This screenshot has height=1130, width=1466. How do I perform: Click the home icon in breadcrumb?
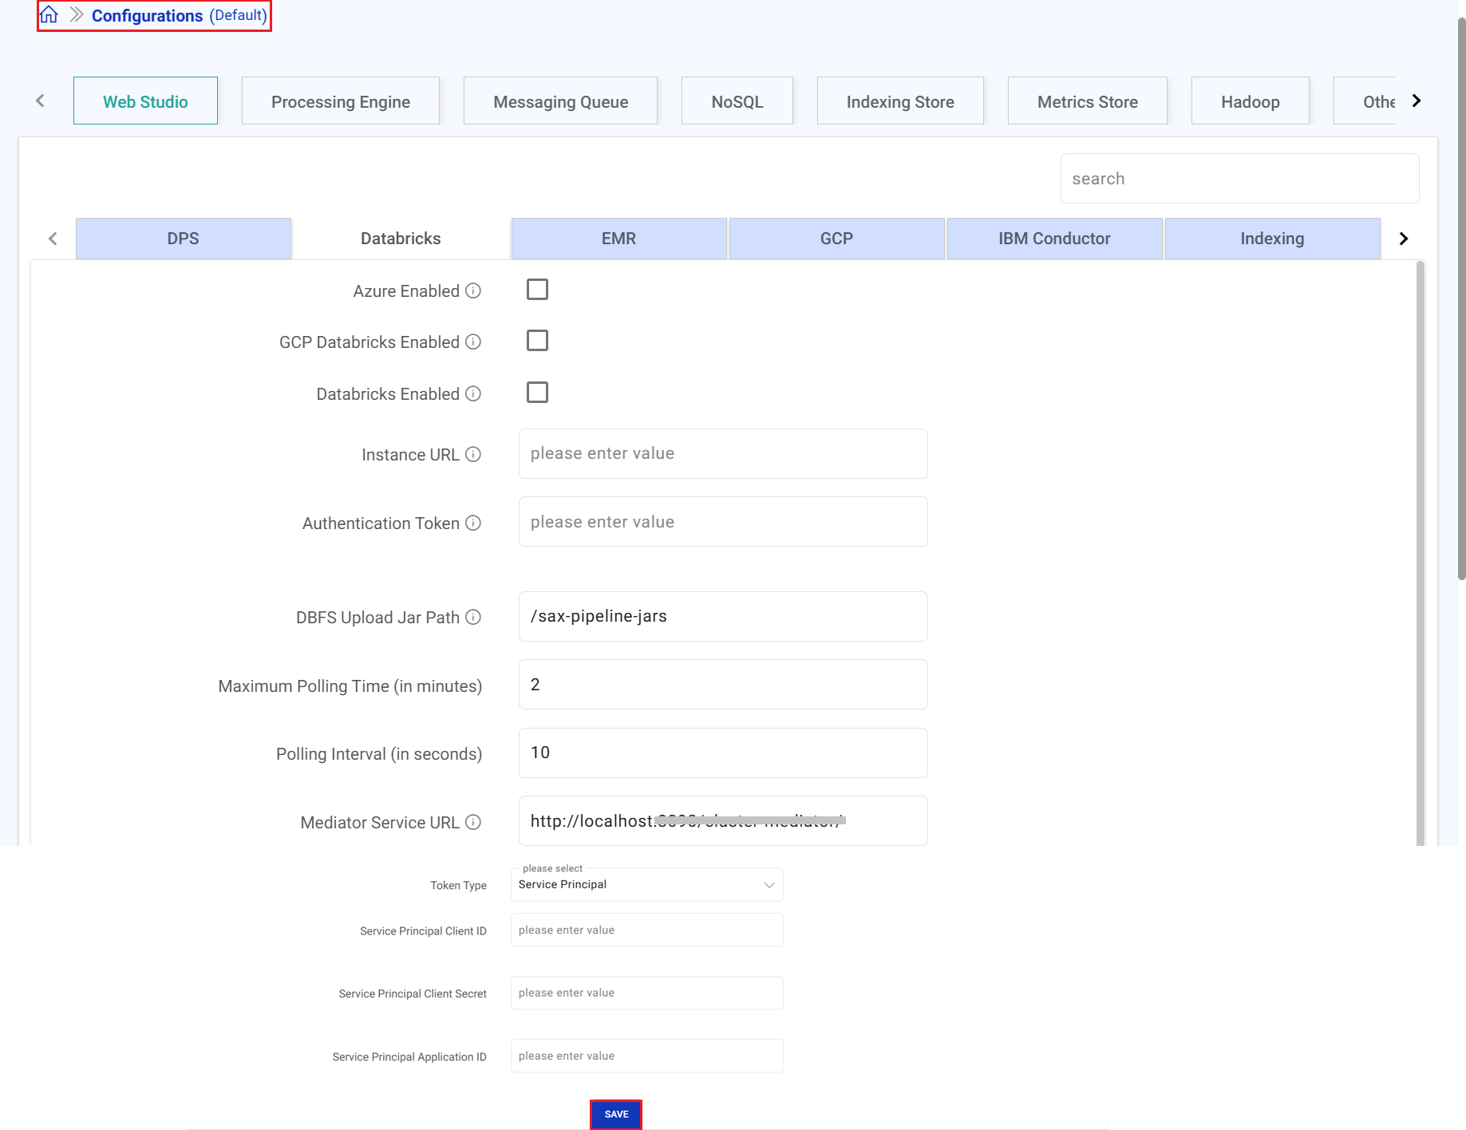click(x=49, y=15)
